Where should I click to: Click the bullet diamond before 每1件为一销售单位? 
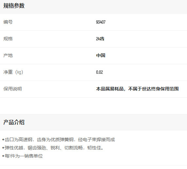(x=3, y=156)
